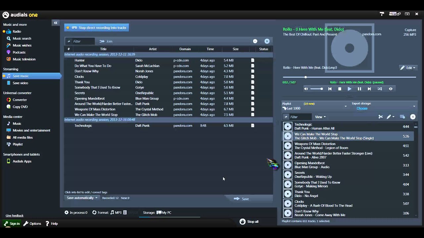Toggle shuffle mode
The width and height of the screenshot is (424, 238).
(x=380, y=89)
